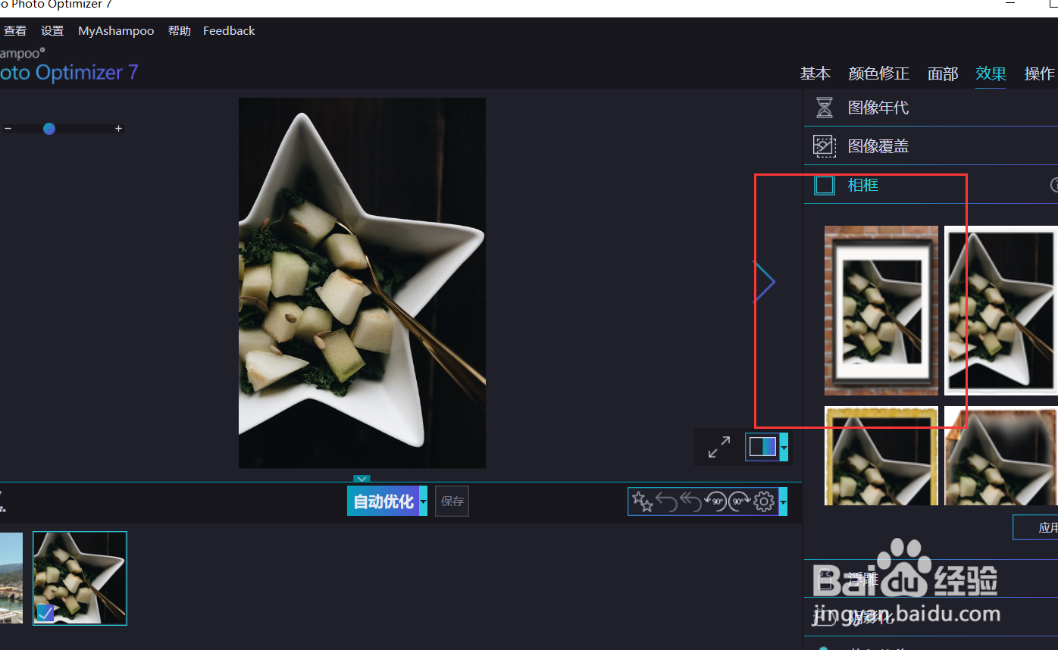Open the gear settings icon in toolbar
1058x650 pixels.
(764, 502)
